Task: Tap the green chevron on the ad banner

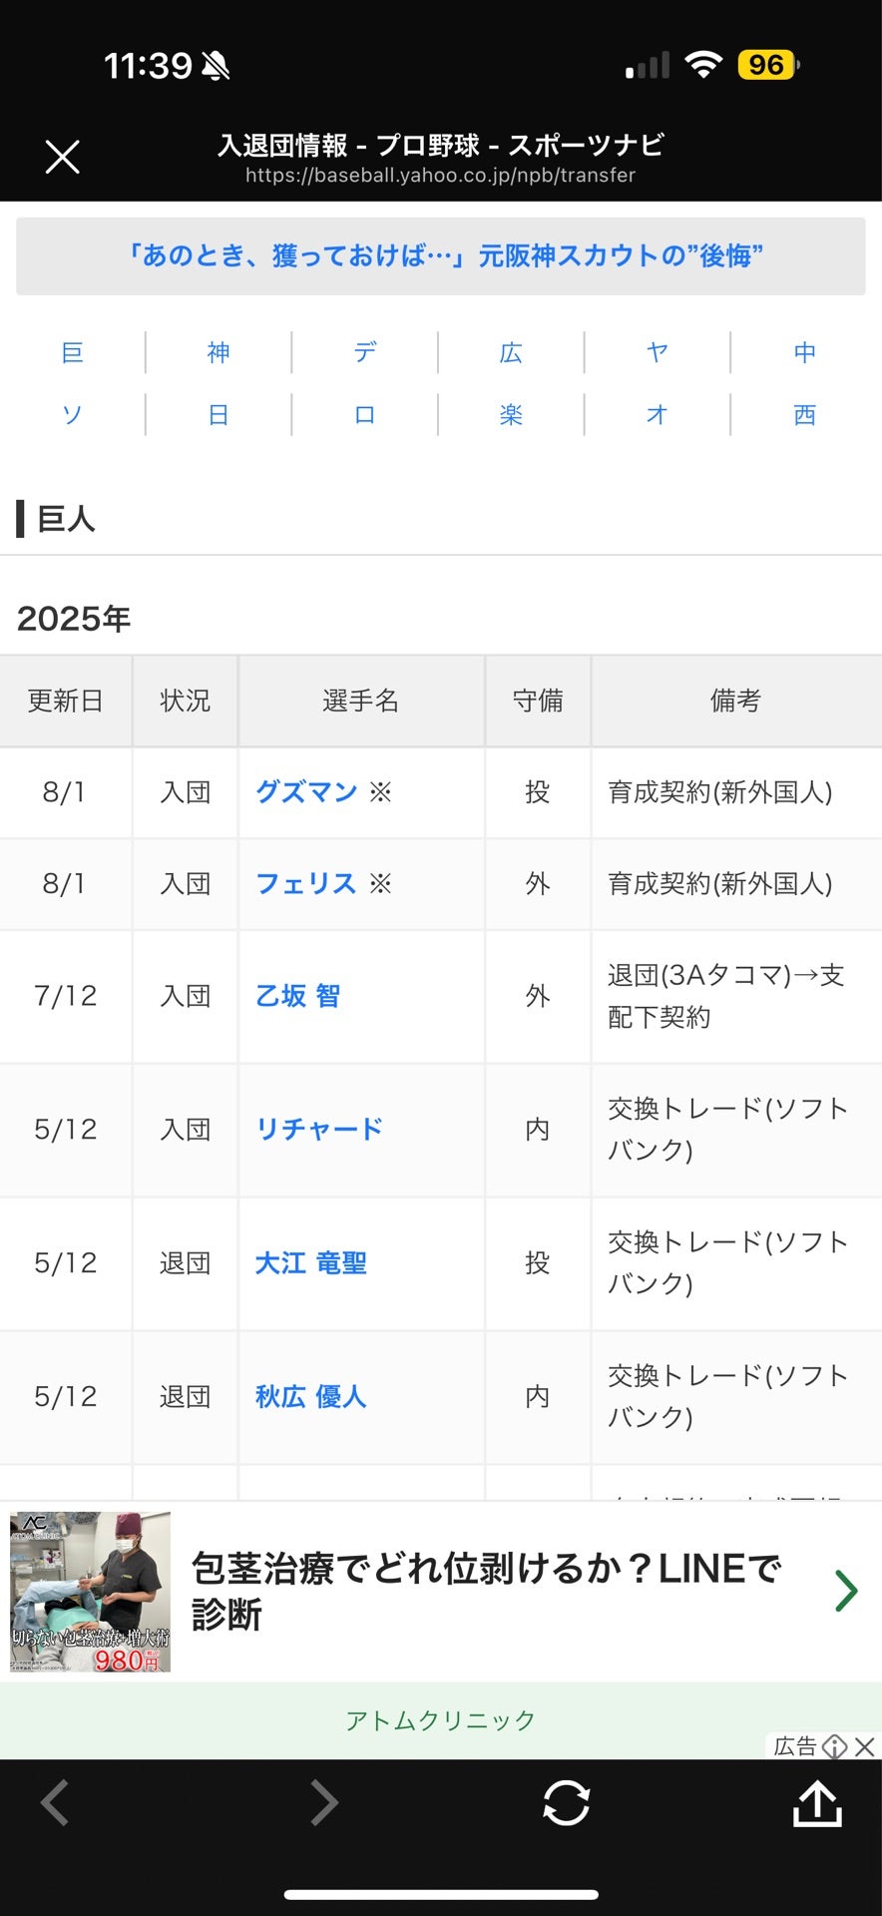Action: click(x=846, y=1591)
